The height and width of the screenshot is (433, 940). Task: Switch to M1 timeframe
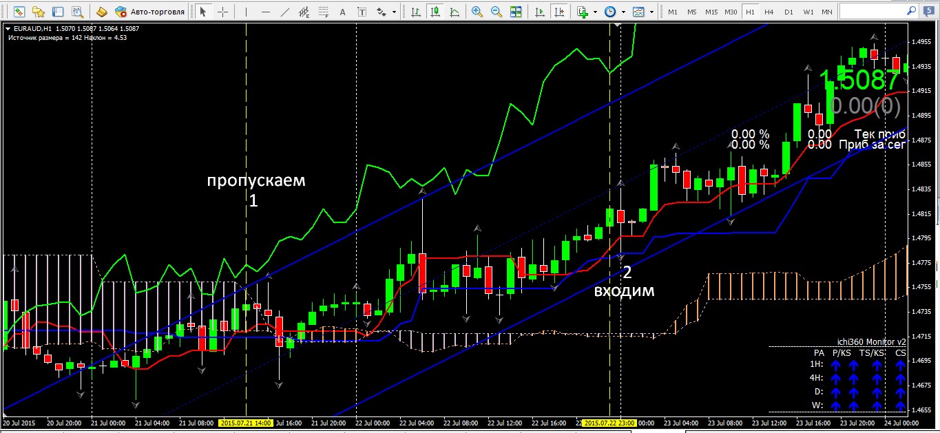coord(673,12)
